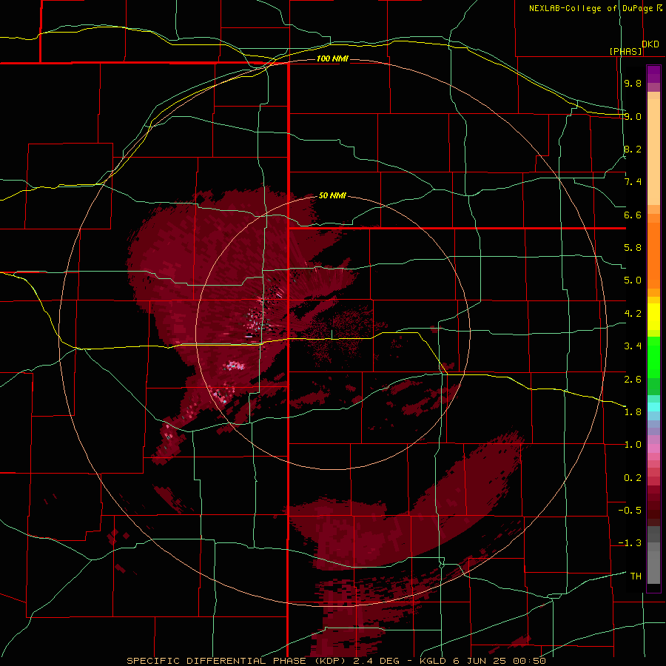Click the 1.0 scale value
Viewport: 666px width, 666px height.
pyautogui.click(x=633, y=445)
